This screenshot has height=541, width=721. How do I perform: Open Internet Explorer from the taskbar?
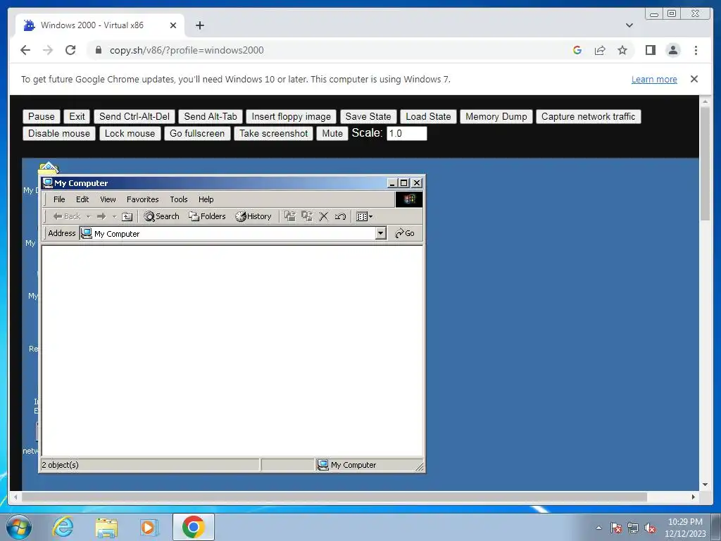coord(63,527)
